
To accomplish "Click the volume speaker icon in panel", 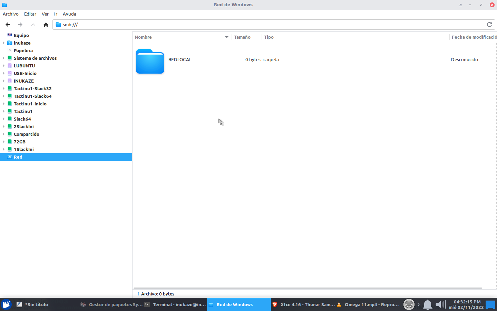I will point(440,304).
